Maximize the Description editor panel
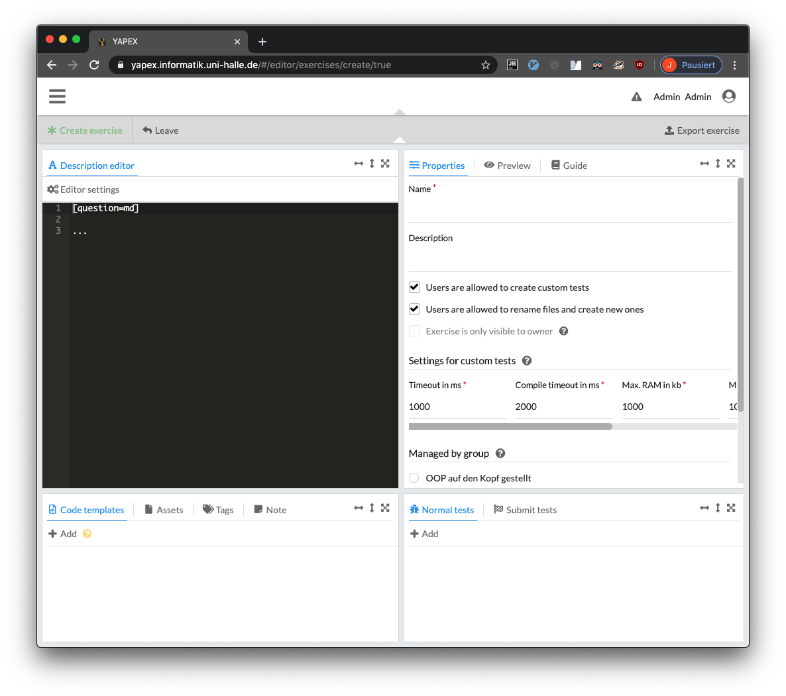Screen dimensions: 786x696 click(385, 164)
